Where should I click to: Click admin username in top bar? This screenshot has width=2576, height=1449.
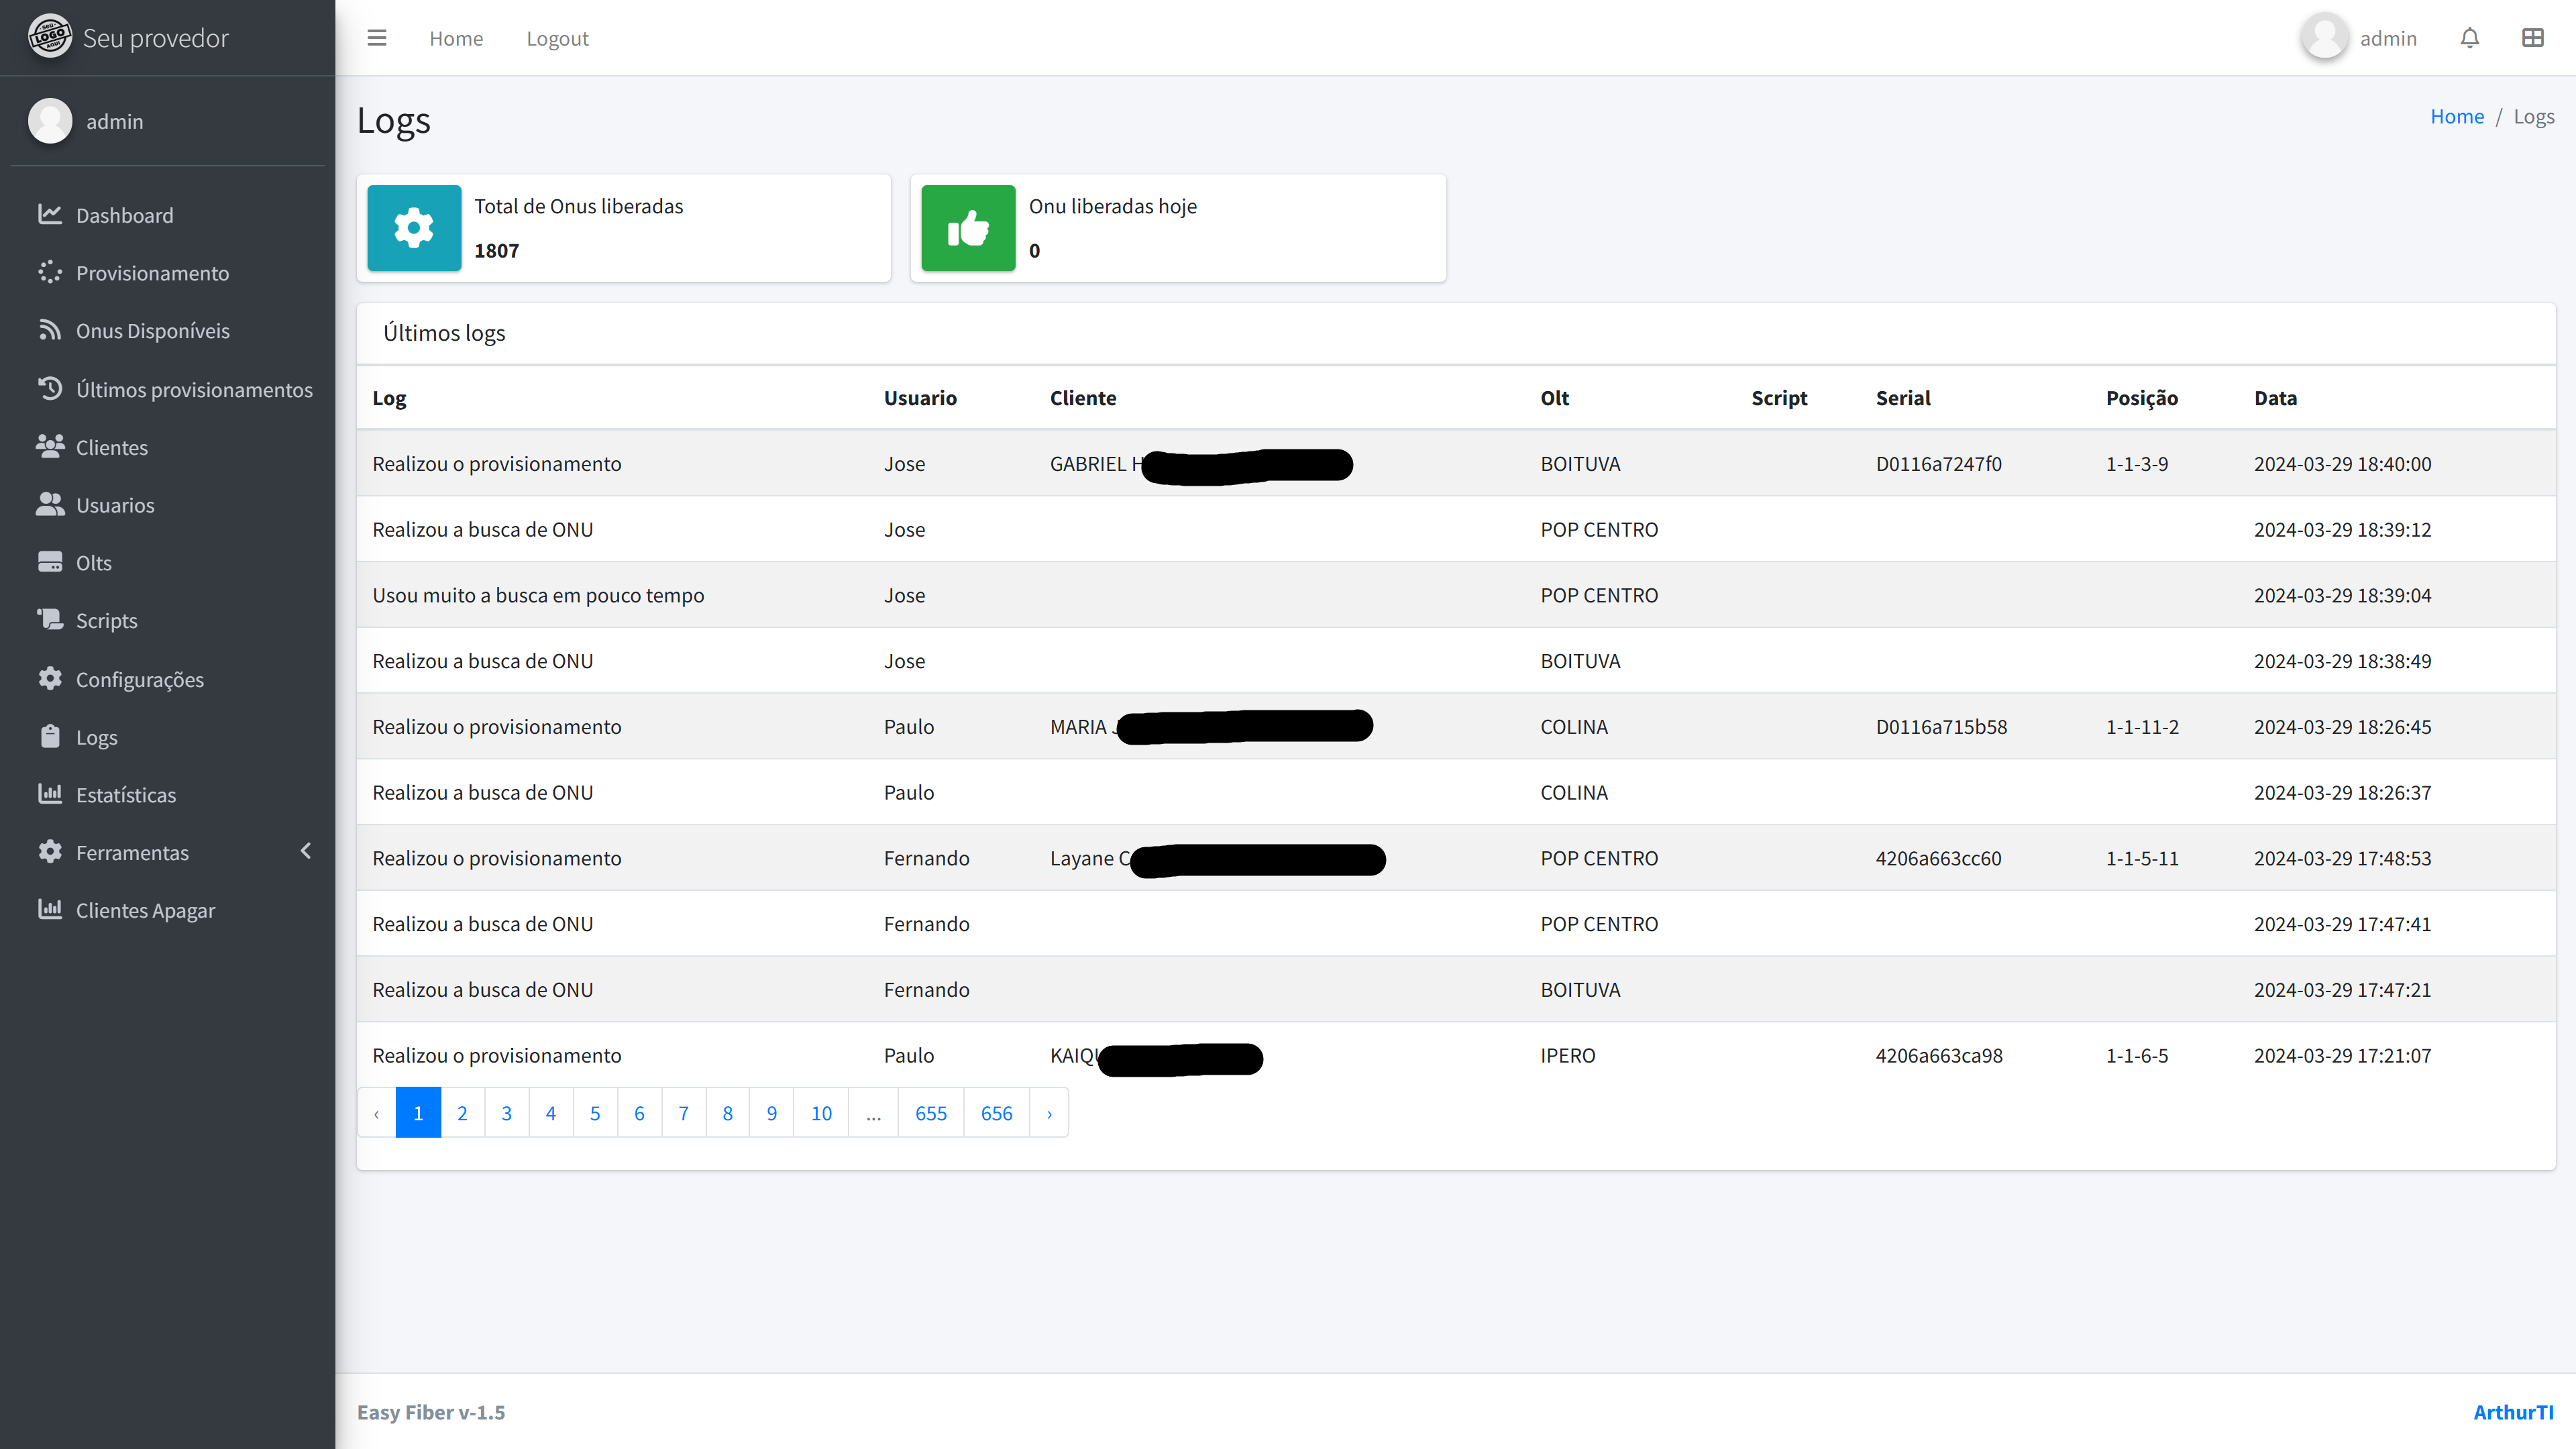(2388, 38)
